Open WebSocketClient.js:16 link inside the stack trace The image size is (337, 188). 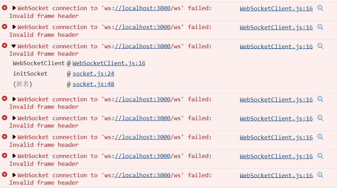109,63
